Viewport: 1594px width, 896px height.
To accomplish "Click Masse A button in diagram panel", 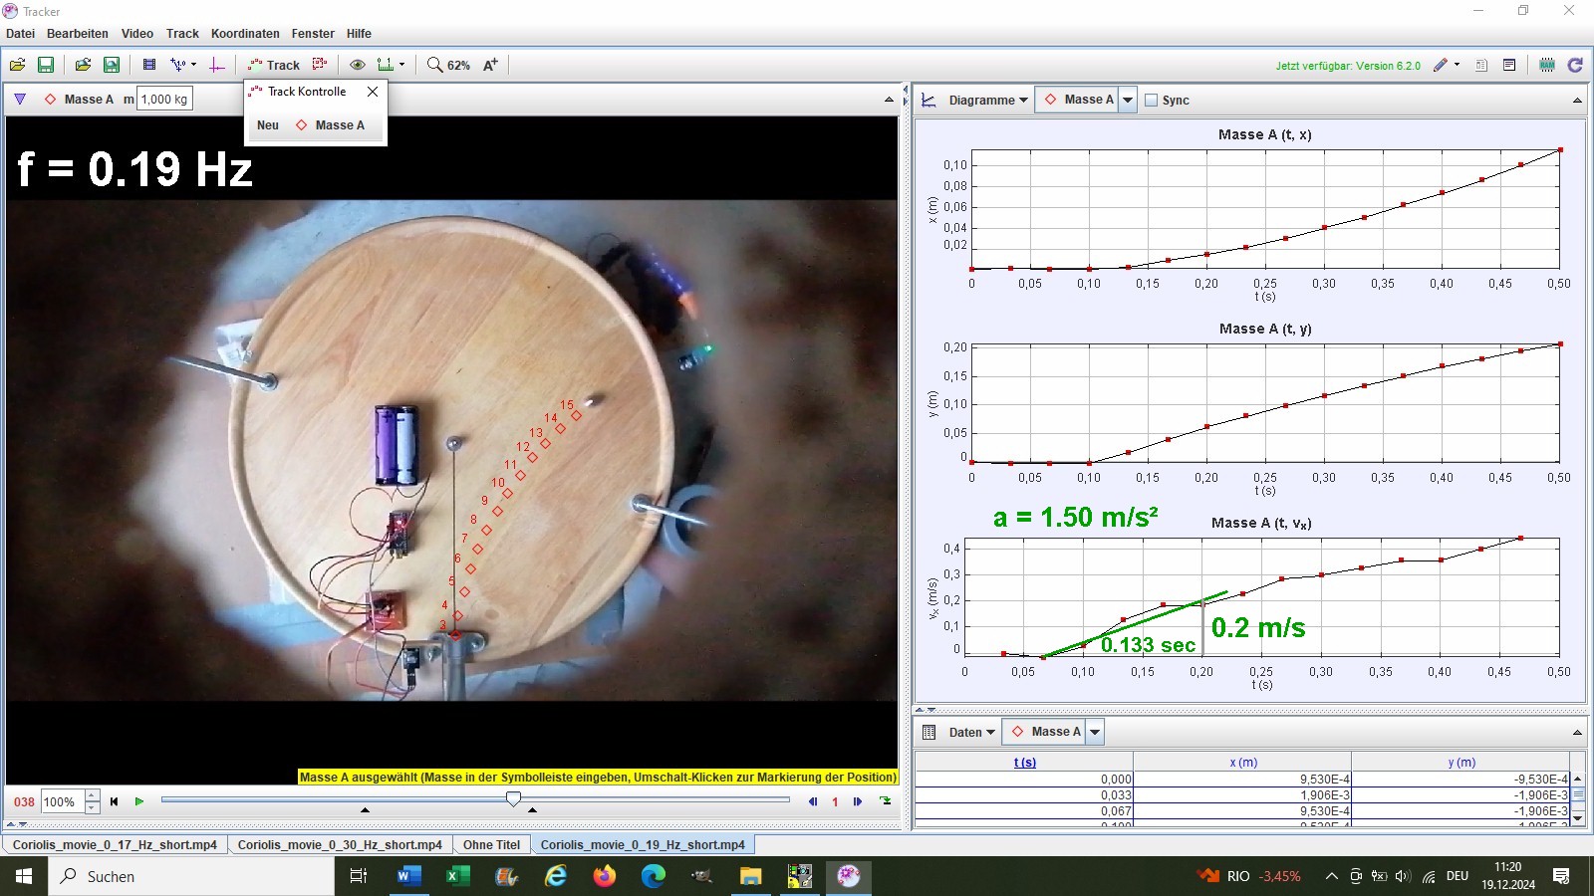I will [x=1079, y=100].
